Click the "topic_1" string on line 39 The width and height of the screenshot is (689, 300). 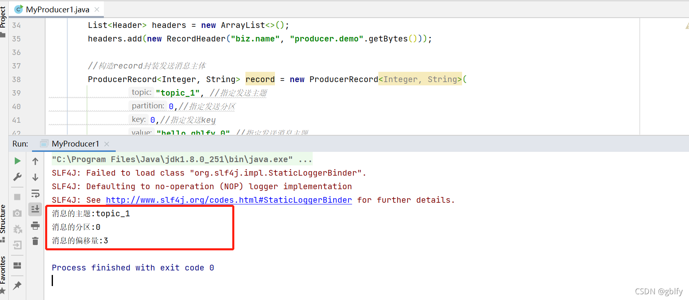(178, 93)
